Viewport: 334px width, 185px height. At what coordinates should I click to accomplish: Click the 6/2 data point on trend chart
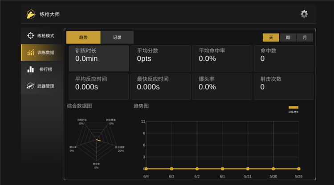click(197, 169)
